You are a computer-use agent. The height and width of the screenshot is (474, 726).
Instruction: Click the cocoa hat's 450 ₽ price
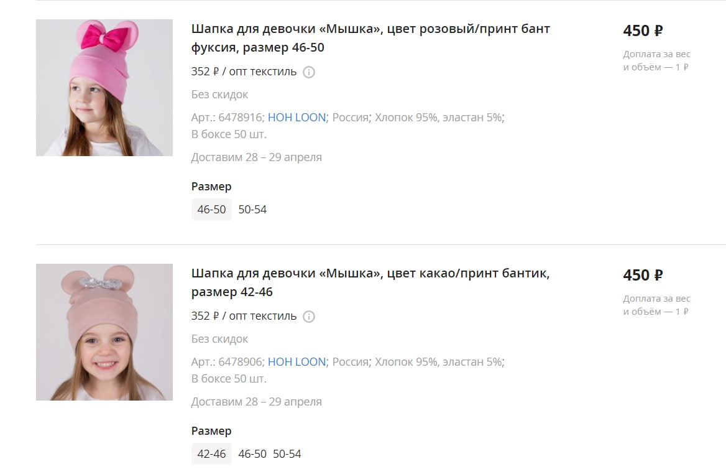click(x=643, y=275)
